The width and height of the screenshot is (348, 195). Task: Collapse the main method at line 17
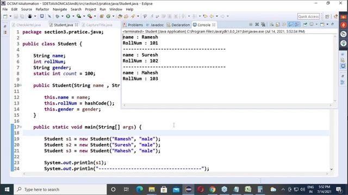21,127
